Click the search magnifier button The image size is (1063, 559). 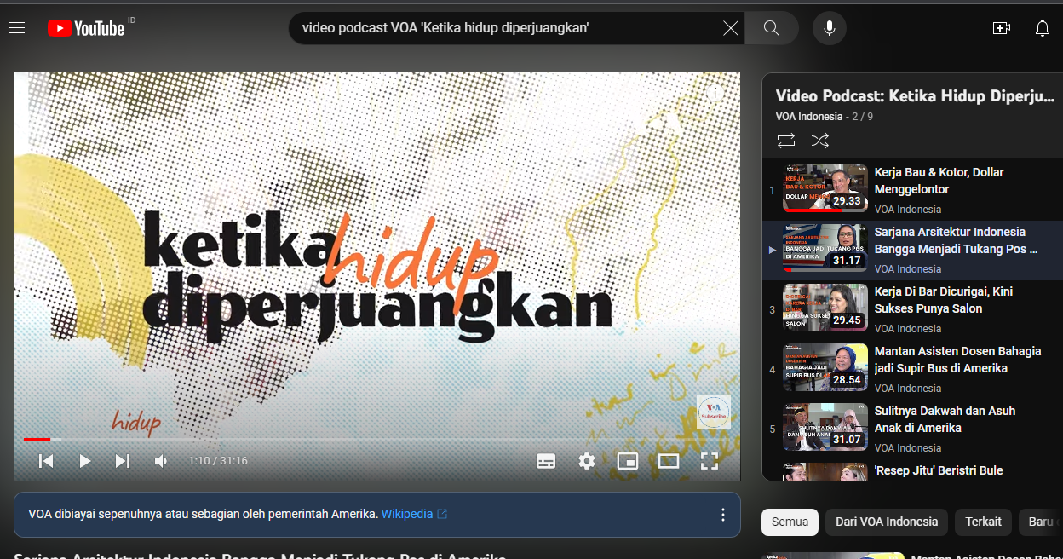[x=771, y=28]
